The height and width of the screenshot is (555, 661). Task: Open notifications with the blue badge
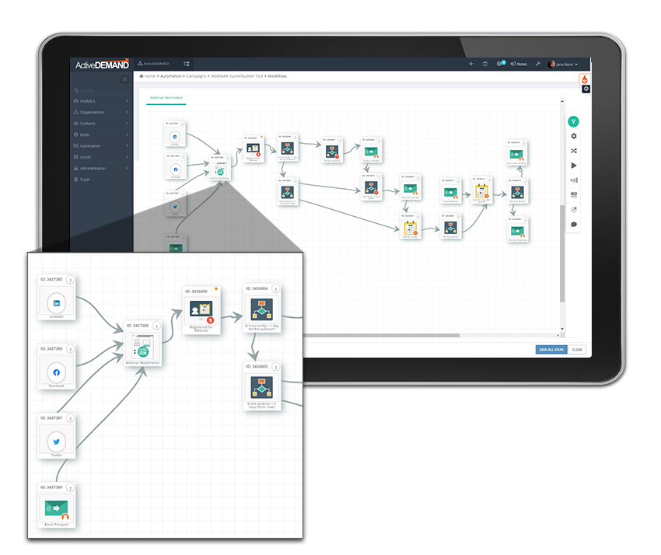point(500,63)
